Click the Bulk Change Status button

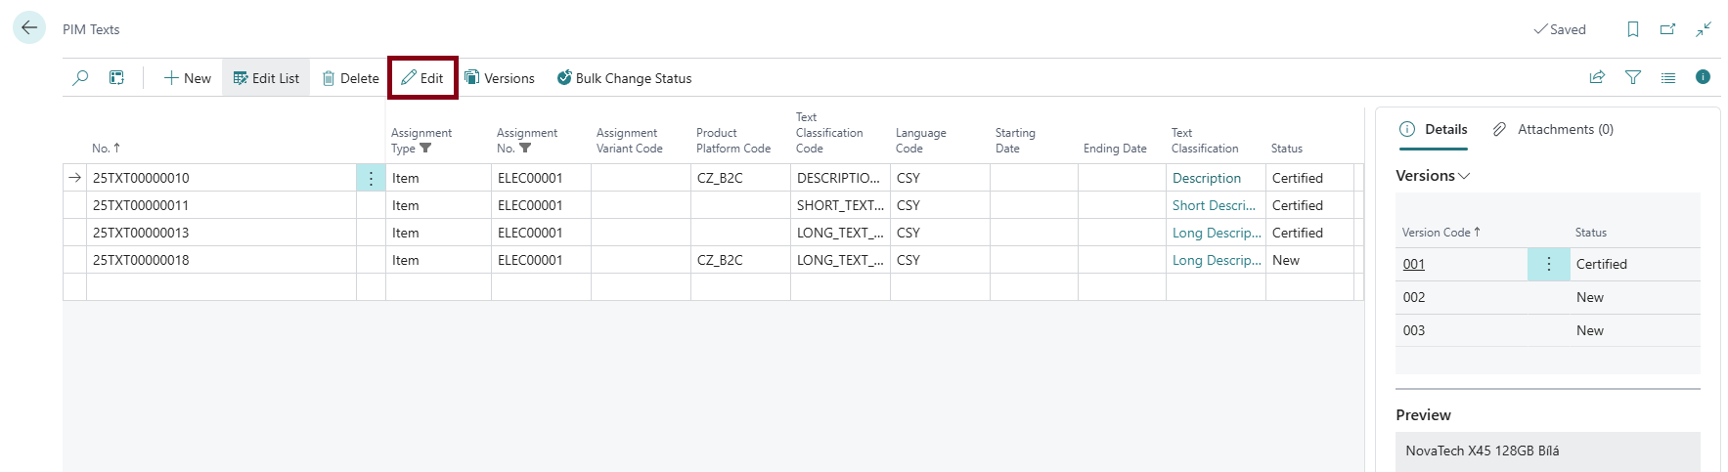(x=624, y=78)
